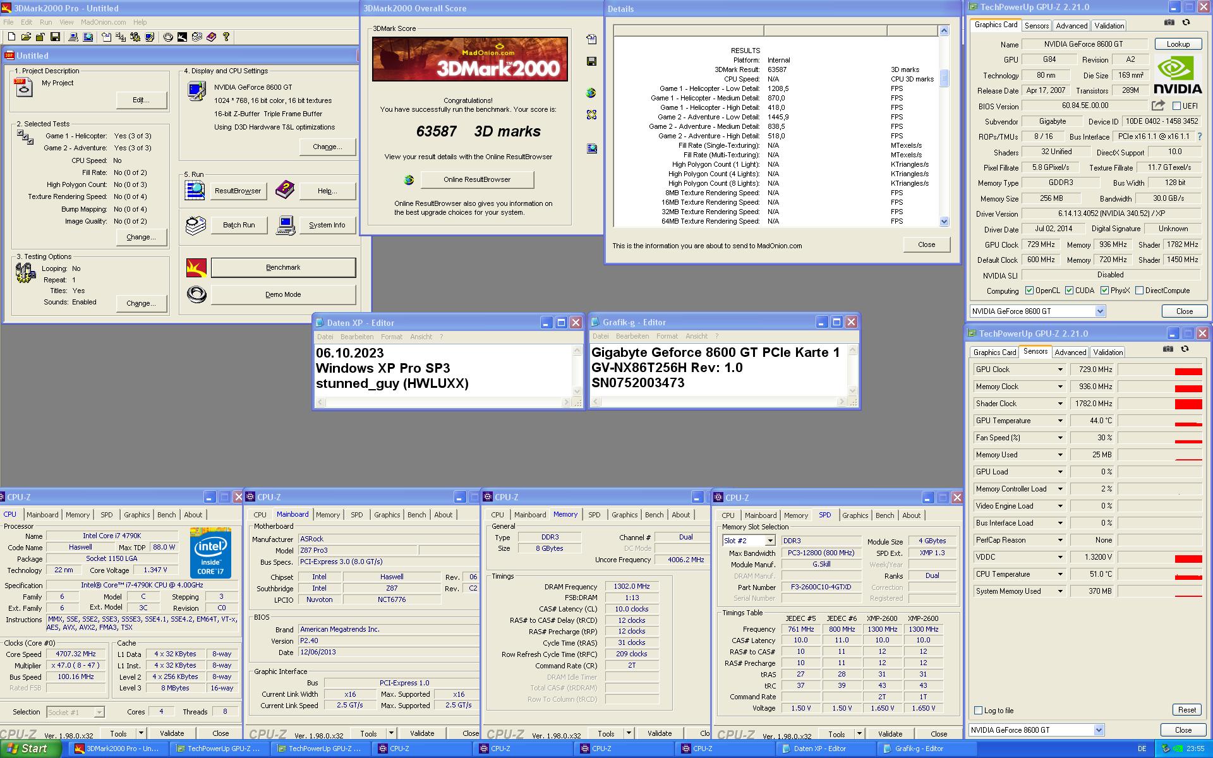This screenshot has width=1213, height=758.
Task: Take GPU-Z Graphics Card tab screenshot via camera icon
Action: point(1169,23)
